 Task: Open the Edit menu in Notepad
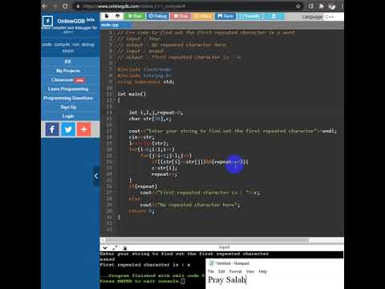coord(221,271)
